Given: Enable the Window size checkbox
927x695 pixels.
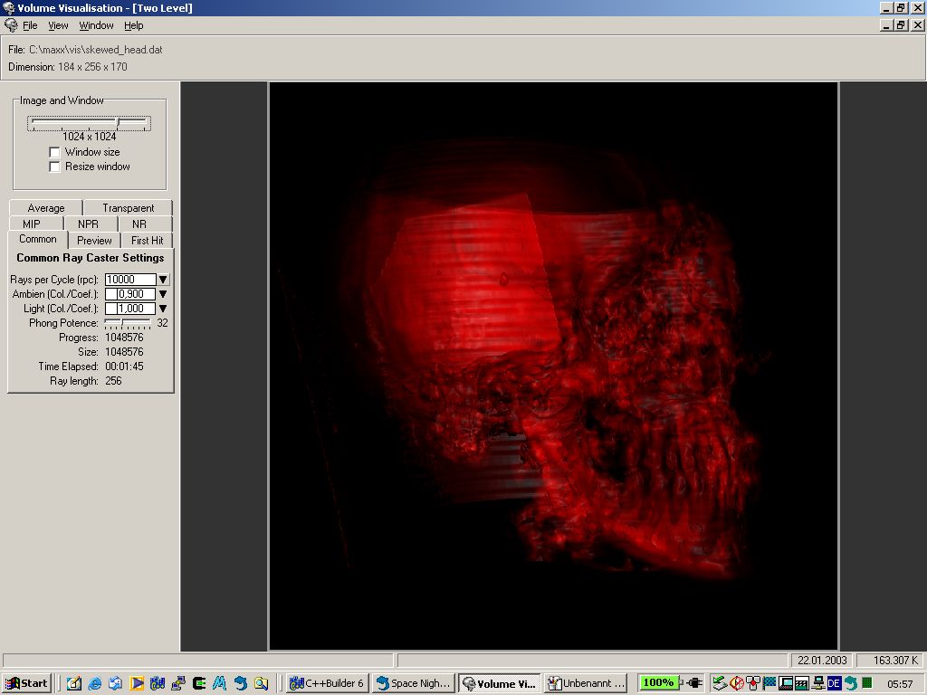Looking at the screenshot, I should point(55,152).
